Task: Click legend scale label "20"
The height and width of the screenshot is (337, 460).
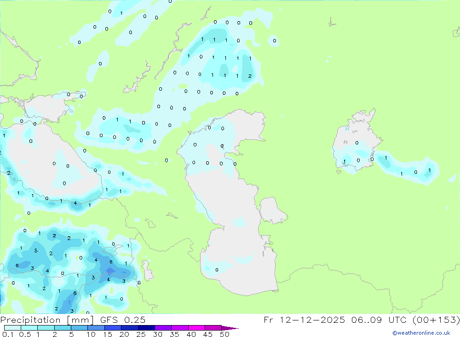Action: coord(124,334)
